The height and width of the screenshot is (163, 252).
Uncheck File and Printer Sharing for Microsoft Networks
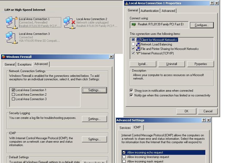[x=133, y=49]
